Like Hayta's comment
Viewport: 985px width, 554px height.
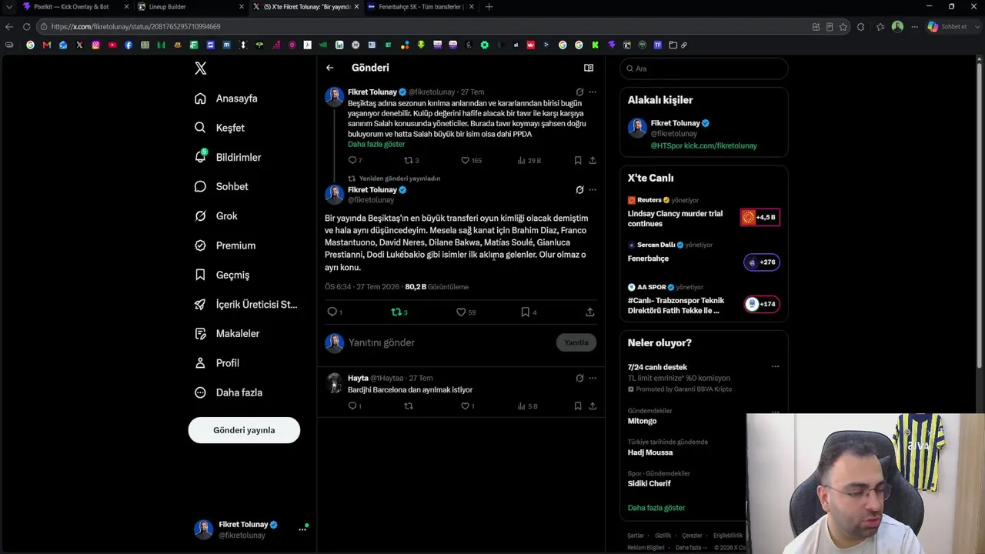[465, 405]
